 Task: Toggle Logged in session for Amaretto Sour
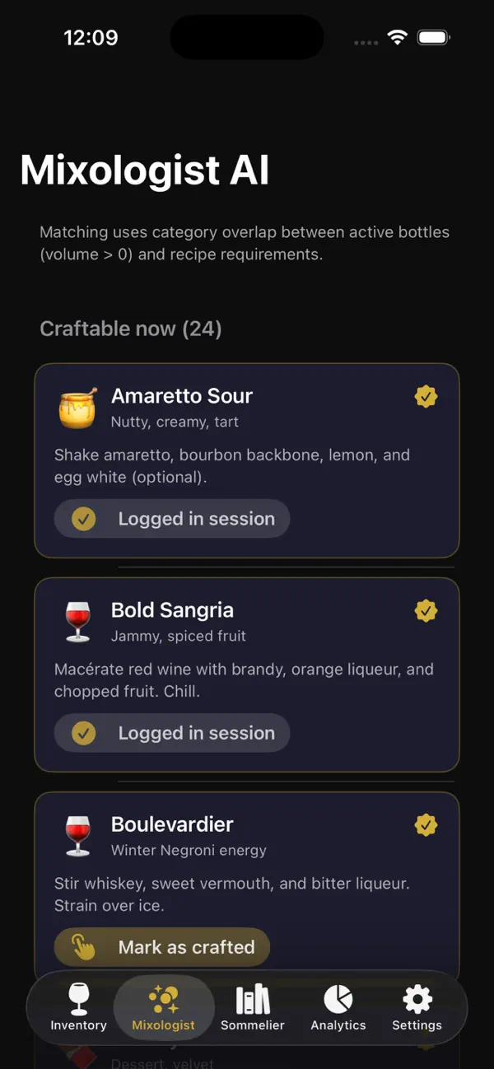click(172, 519)
